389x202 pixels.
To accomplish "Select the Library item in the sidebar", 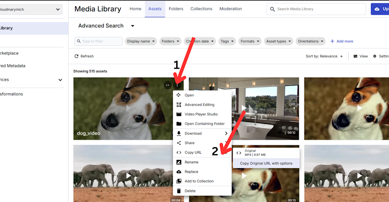I will click(x=34, y=28).
